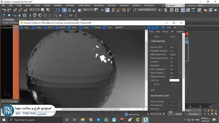Open the selection filter All dropdown
This screenshot has width=219, height=123.
coord(34,10)
